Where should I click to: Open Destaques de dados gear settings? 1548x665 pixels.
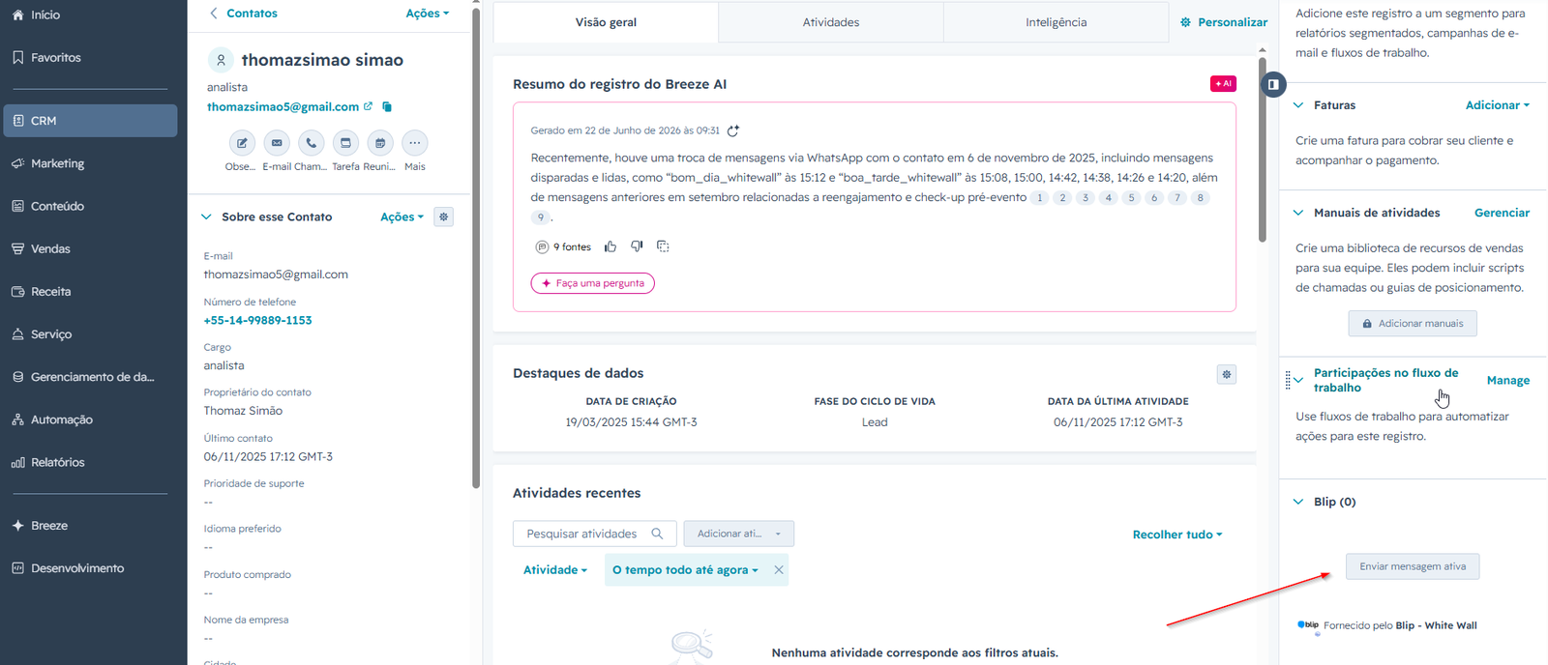[x=1227, y=374]
